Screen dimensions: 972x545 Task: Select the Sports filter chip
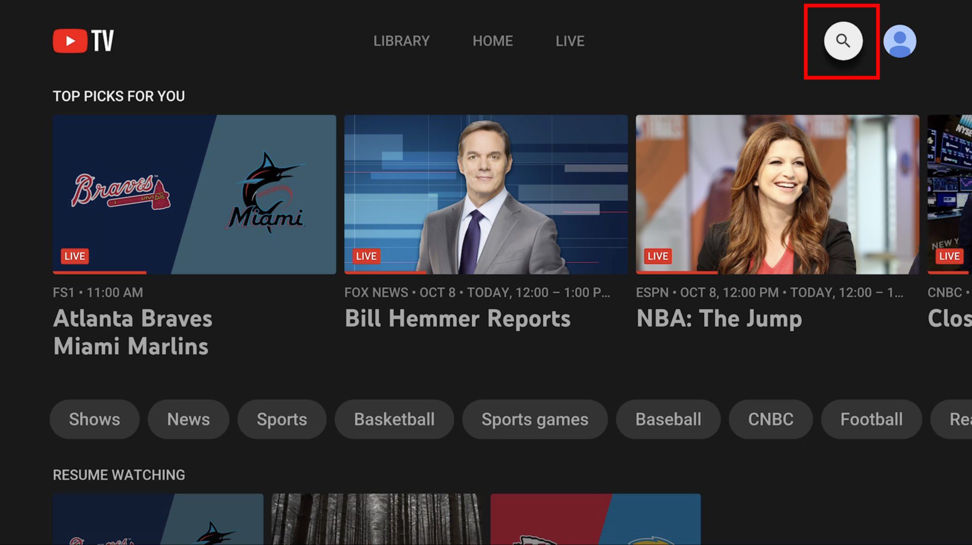pyautogui.click(x=281, y=419)
